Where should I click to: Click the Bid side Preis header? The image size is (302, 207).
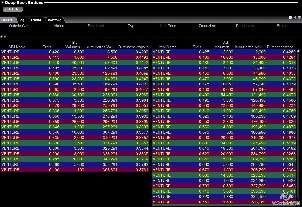(47, 47)
